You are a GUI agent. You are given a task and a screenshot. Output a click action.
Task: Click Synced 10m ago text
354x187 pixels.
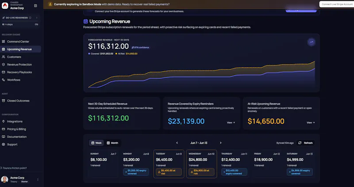[285, 143]
